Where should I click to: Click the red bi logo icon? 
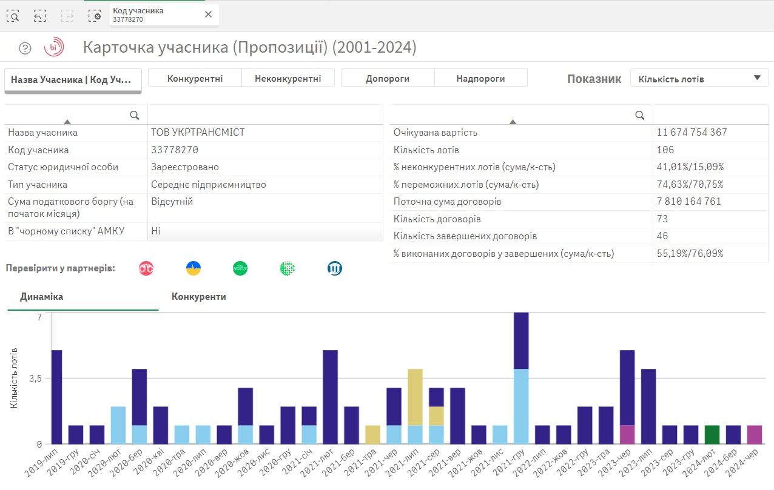[54, 48]
